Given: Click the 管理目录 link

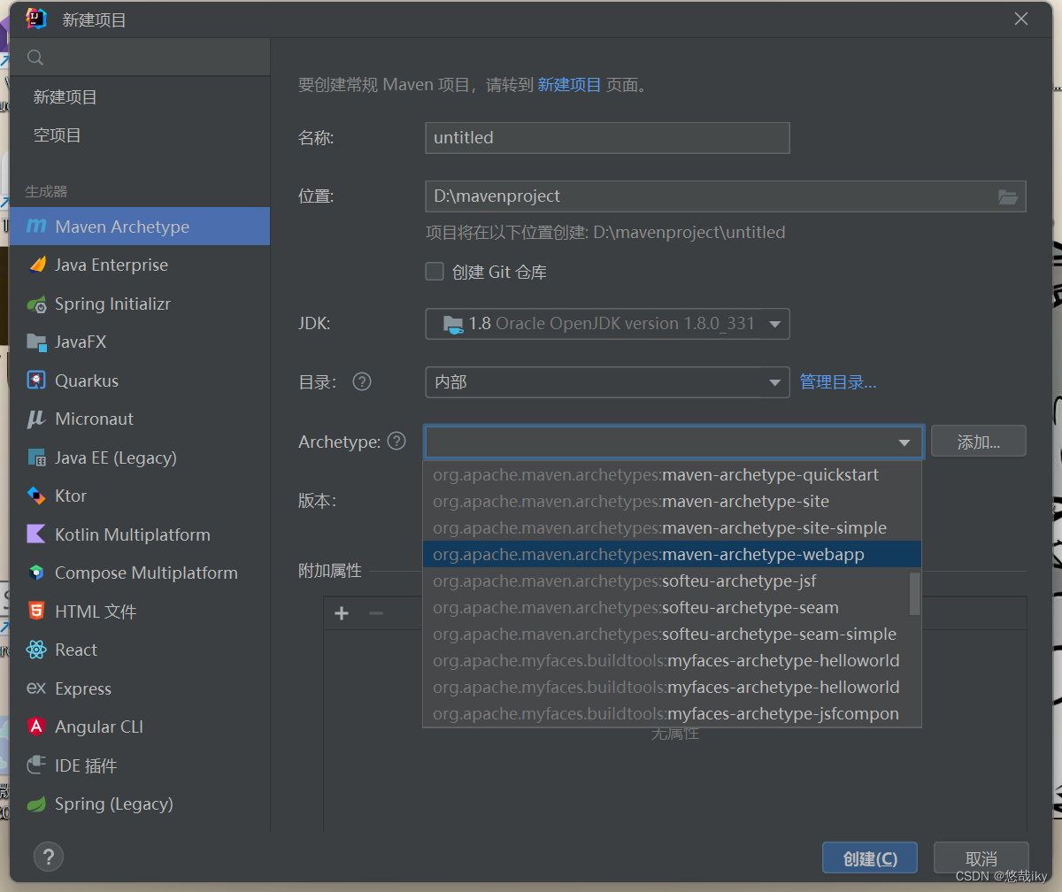Looking at the screenshot, I should [837, 381].
